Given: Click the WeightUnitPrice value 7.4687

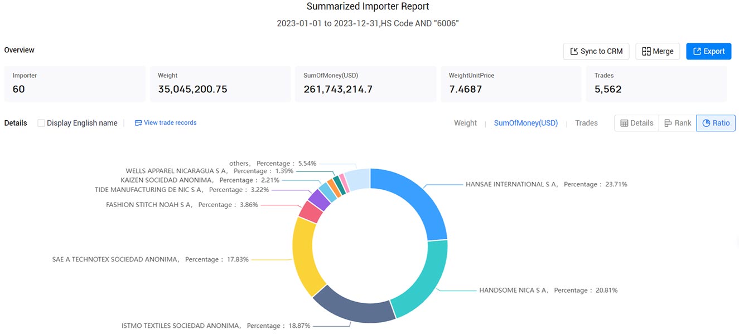Looking at the screenshot, I should pos(465,89).
